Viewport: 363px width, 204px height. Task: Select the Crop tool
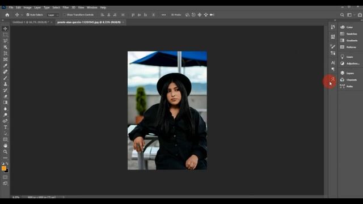pos(5,53)
